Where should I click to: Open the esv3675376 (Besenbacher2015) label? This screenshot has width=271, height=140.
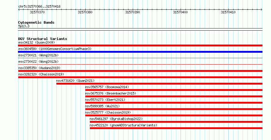(x=111, y=93)
